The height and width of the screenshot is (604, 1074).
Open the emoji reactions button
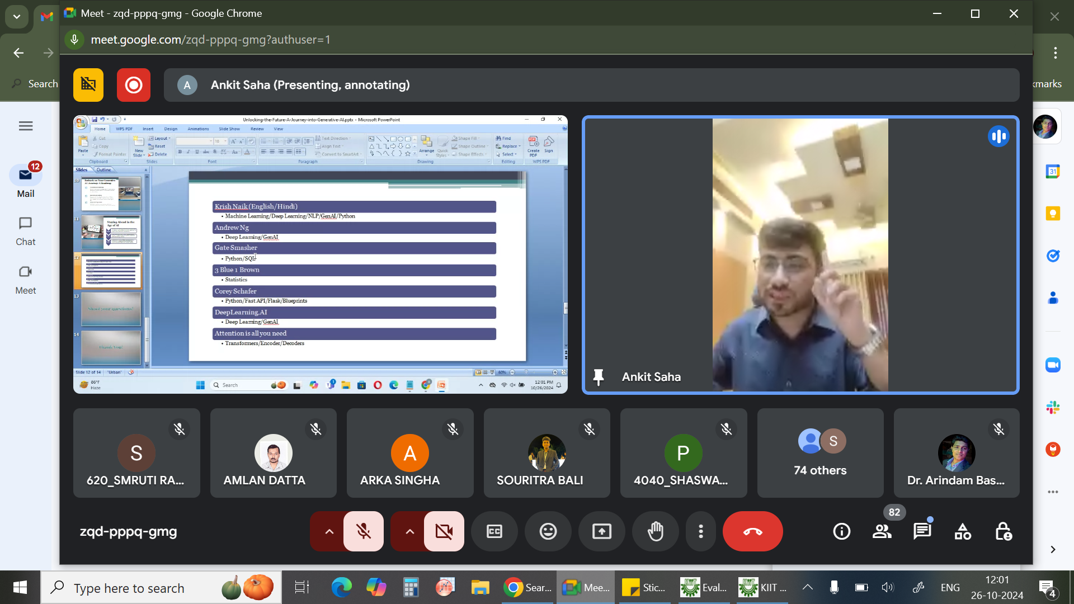[x=548, y=531]
